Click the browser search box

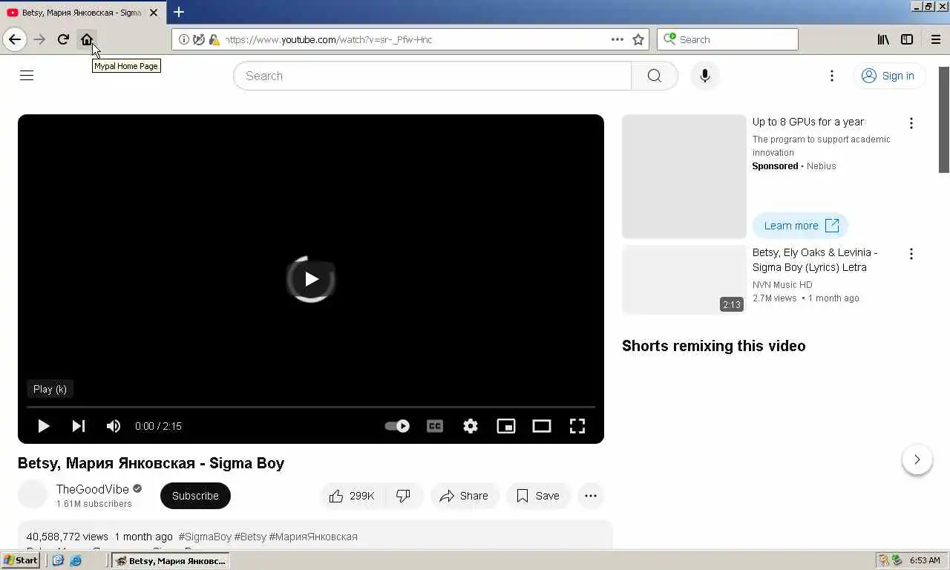click(x=727, y=39)
